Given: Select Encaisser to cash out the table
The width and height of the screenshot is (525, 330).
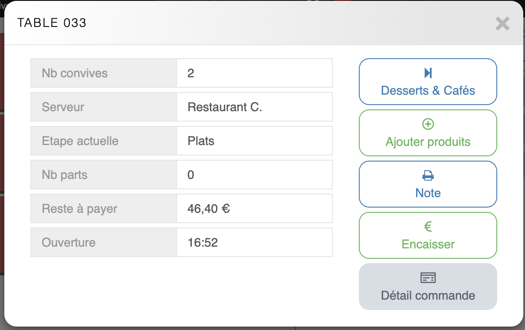Looking at the screenshot, I should pyautogui.click(x=428, y=244).
